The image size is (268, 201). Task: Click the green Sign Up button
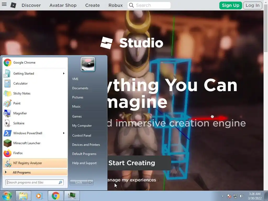tap(231, 5)
